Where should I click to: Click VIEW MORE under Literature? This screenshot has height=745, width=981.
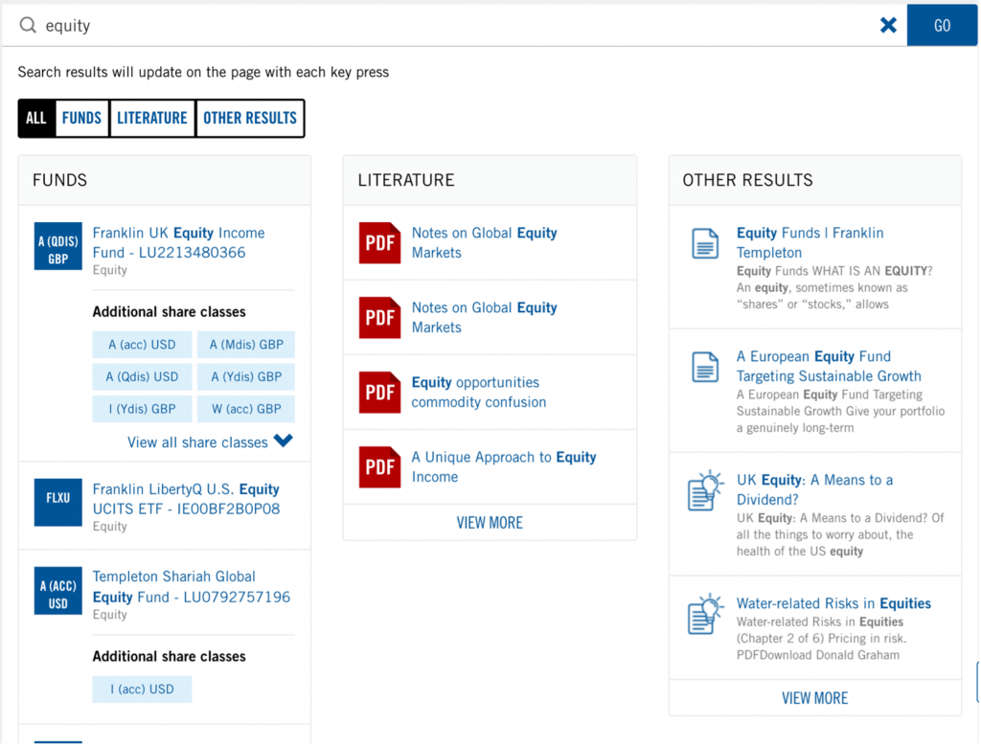[x=490, y=523]
